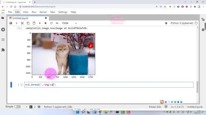The height and width of the screenshot is (115, 206).
Task: Switch kernel via Python 3 (ipykernel) label
Action: (182, 23)
